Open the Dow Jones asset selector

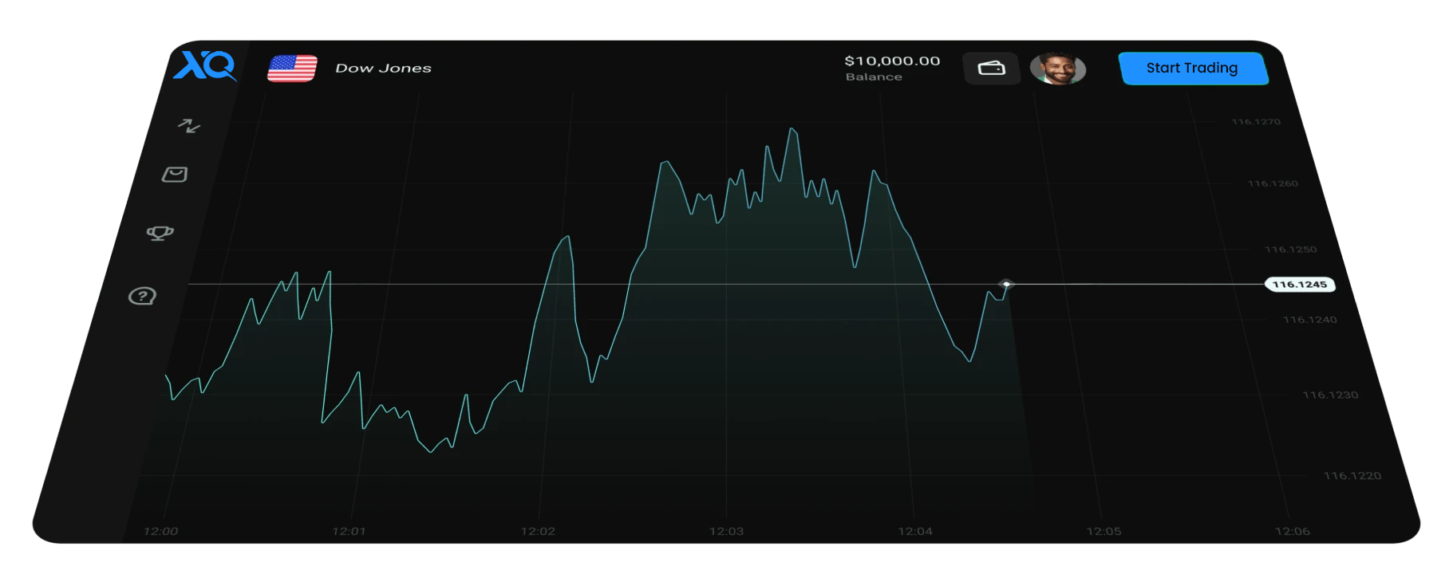[x=383, y=69]
